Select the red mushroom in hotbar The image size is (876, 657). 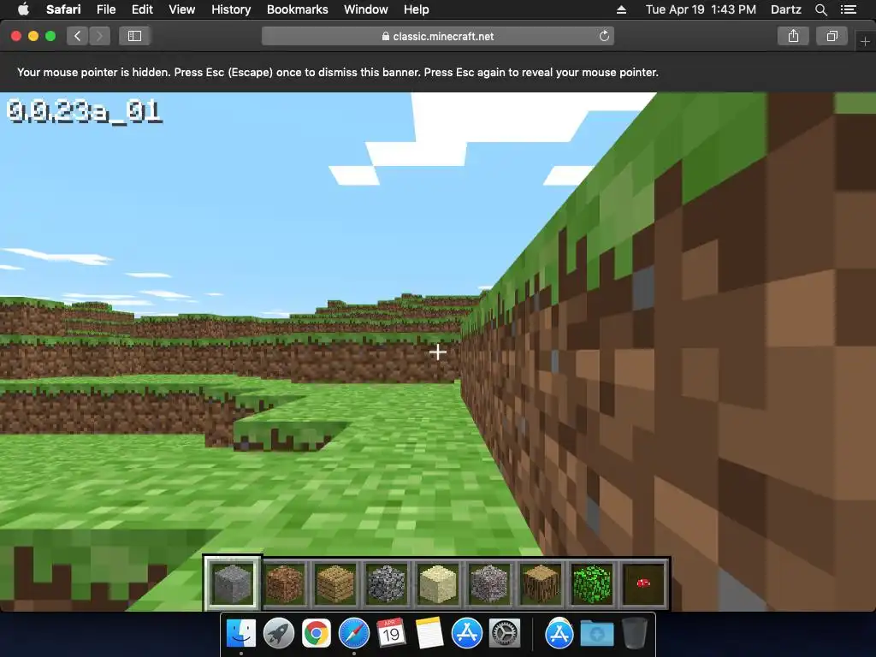point(643,583)
